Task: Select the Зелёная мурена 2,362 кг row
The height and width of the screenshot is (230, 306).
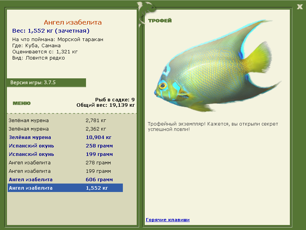Action: point(65,129)
